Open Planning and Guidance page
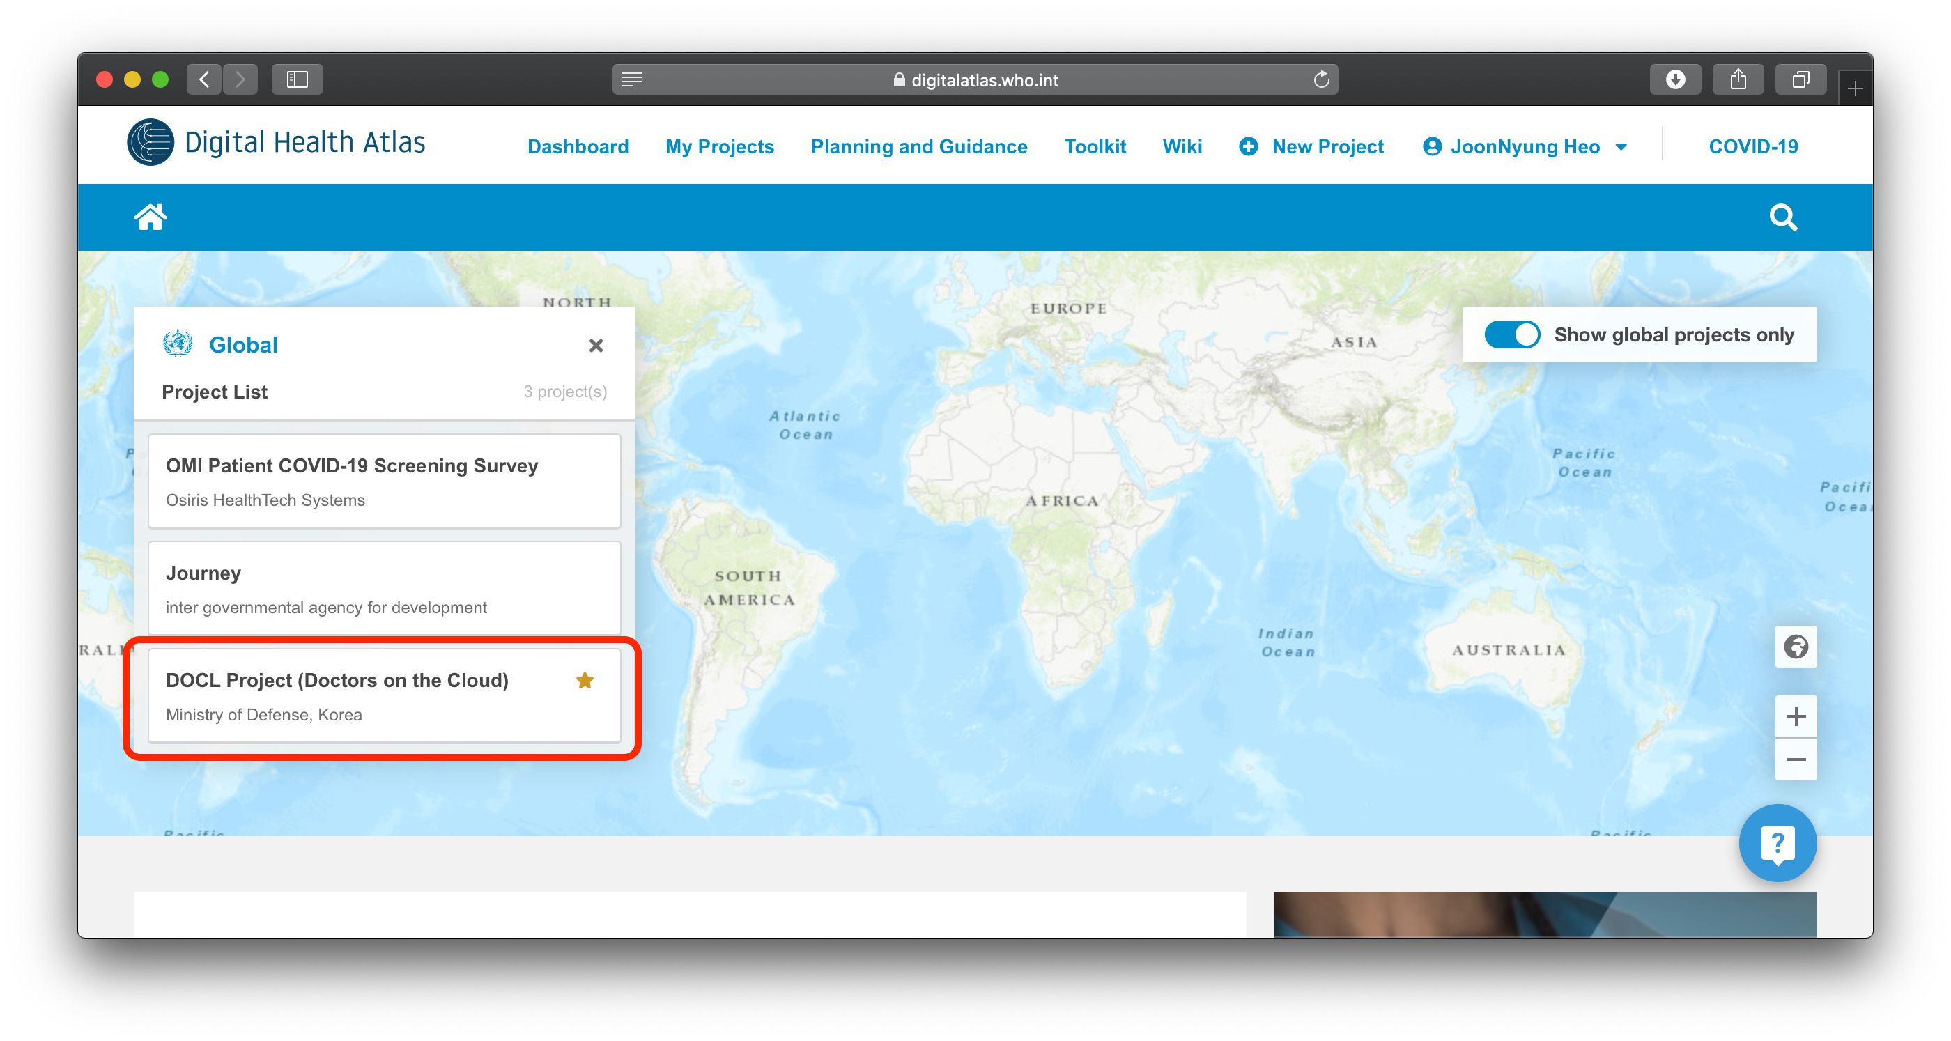Viewport: 1951px width, 1041px height. 918,146
